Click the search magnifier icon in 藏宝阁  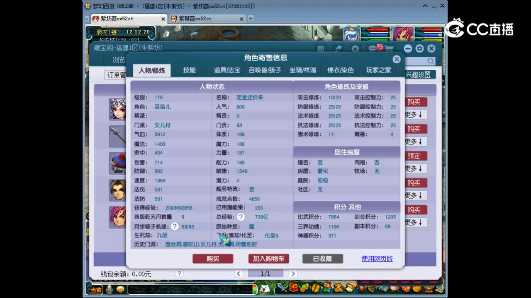[431, 61]
